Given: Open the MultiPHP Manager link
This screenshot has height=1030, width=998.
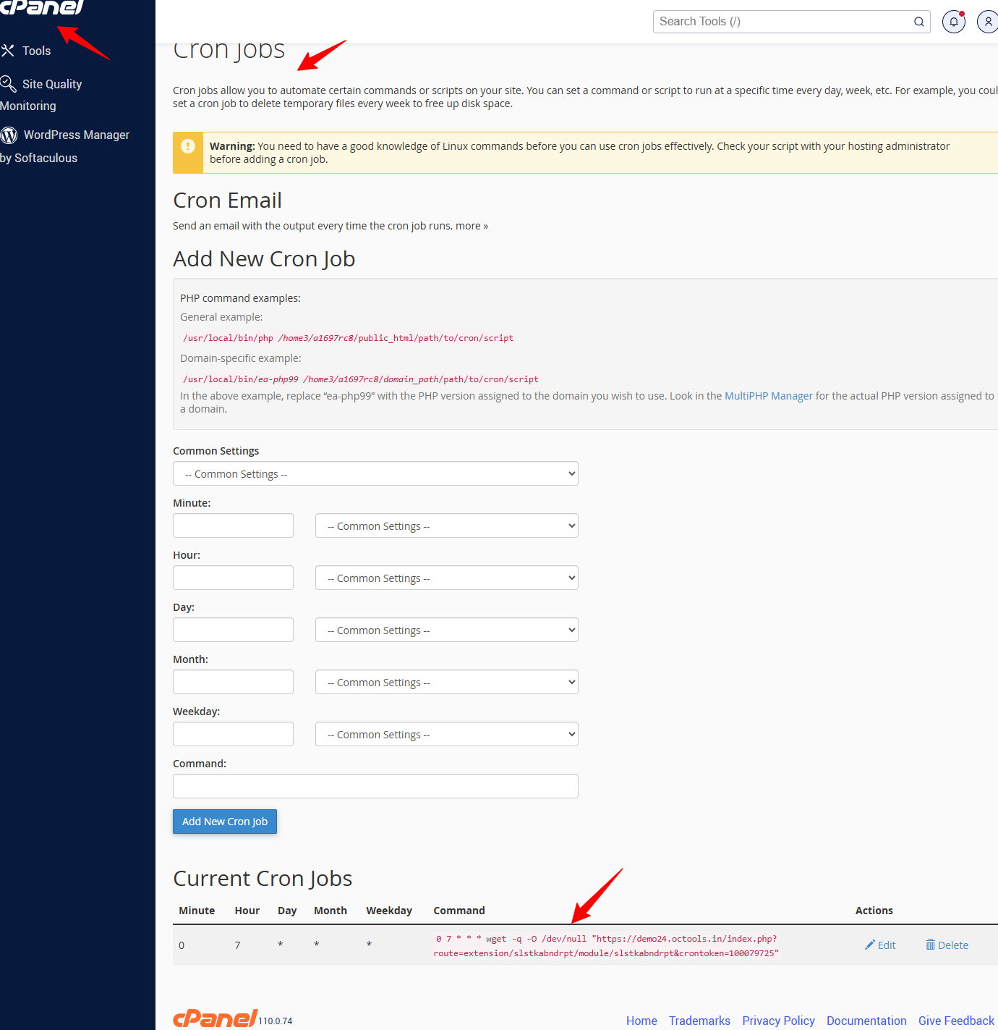Looking at the screenshot, I should (x=768, y=396).
